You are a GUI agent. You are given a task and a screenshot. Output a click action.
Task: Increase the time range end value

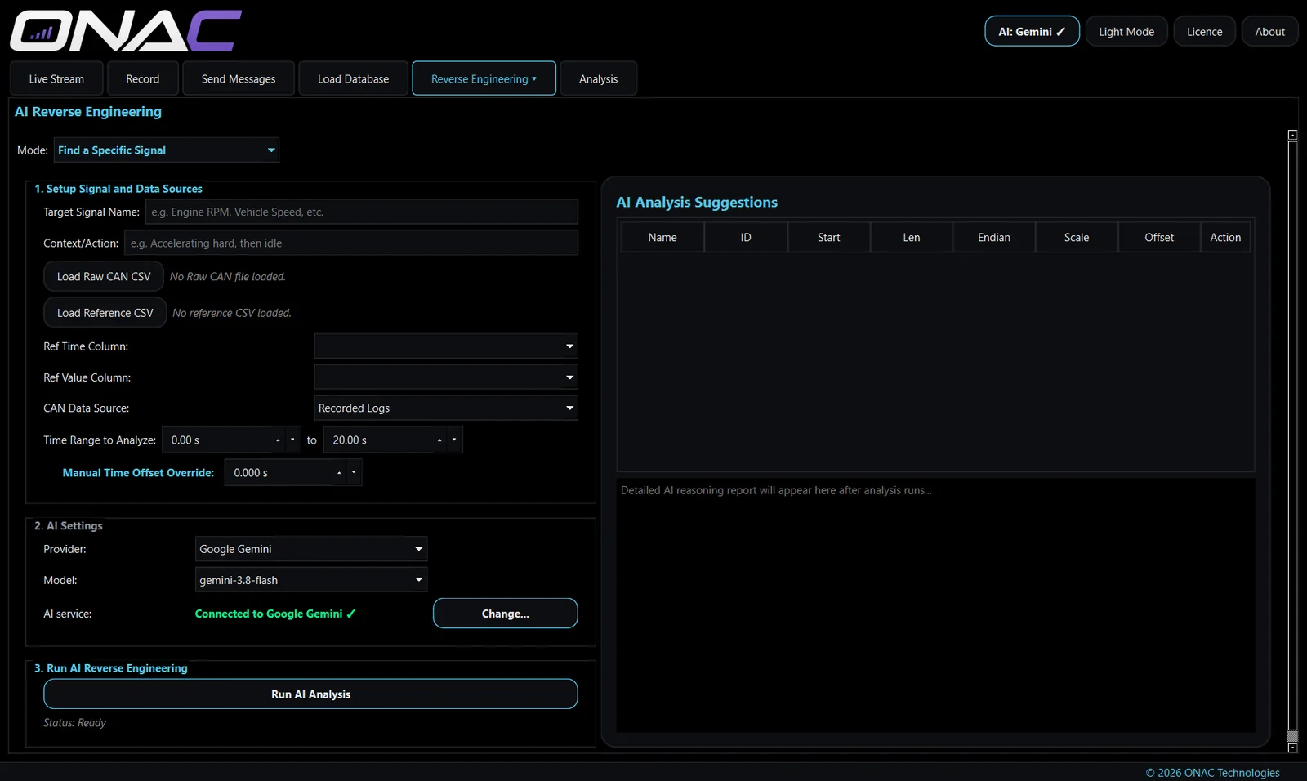[x=439, y=440]
